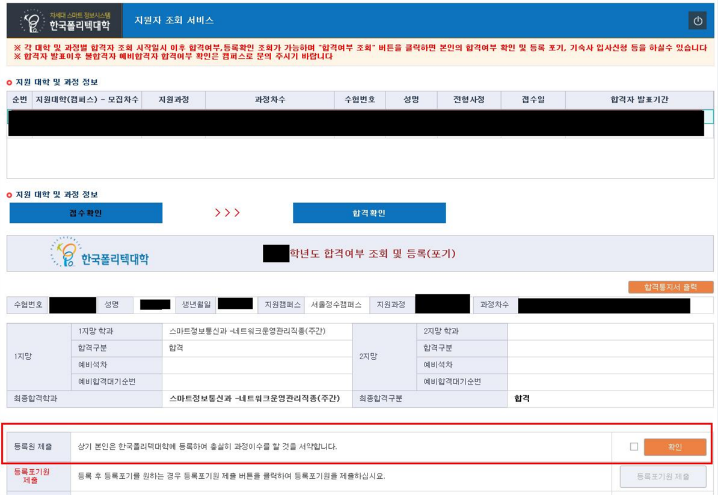The image size is (718, 495).
Task: Click the 지원자 조회 서비스 title
Action: (x=174, y=20)
